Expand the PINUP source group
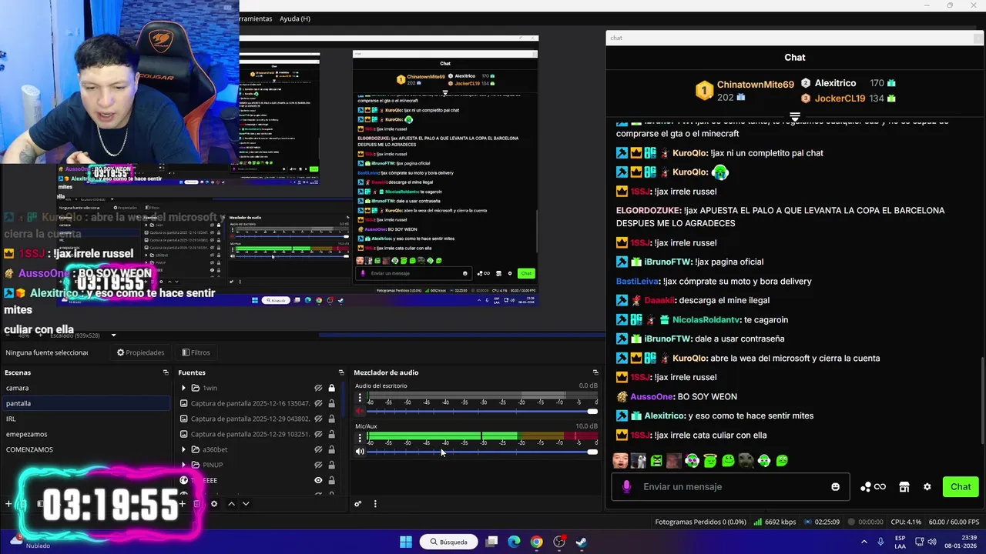The height and width of the screenshot is (554, 986). pyautogui.click(x=183, y=465)
